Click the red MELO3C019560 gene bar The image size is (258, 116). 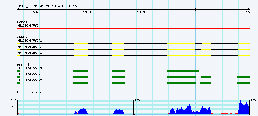point(133,28)
